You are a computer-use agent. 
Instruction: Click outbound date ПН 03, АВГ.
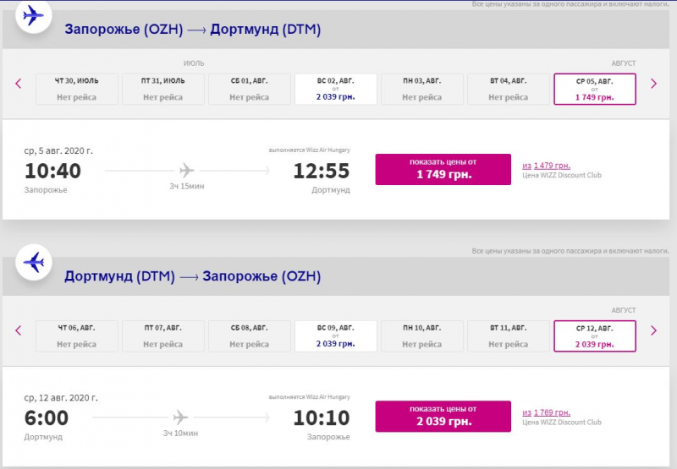421,89
